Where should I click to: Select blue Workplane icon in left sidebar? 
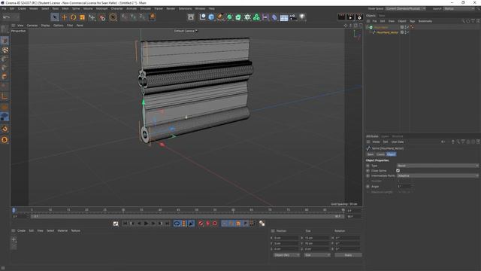5,117
